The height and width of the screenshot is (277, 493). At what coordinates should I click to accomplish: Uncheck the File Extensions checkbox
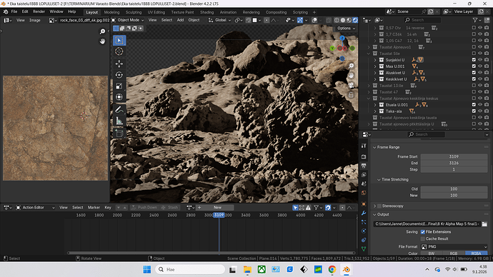click(x=422, y=232)
